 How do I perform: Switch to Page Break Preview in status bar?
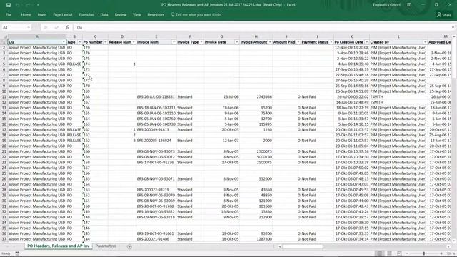point(399,253)
